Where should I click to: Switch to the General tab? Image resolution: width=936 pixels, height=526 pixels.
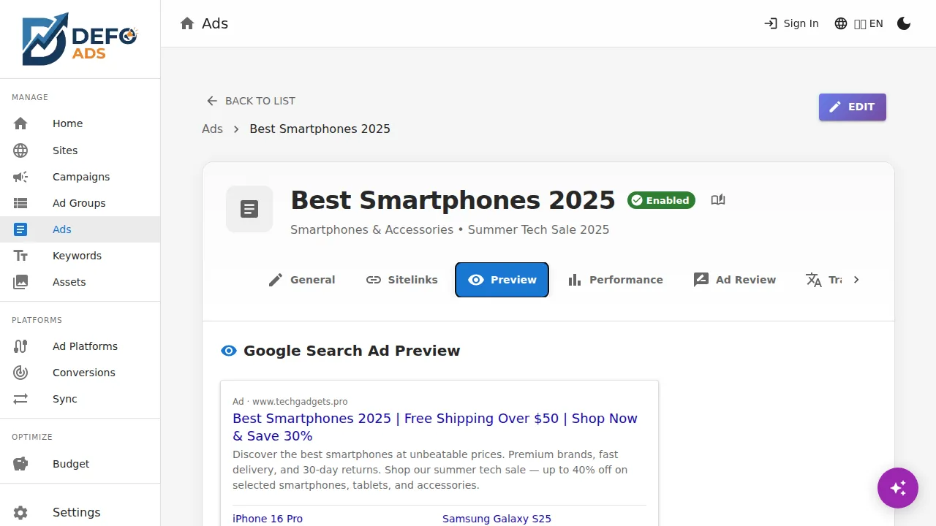click(302, 280)
